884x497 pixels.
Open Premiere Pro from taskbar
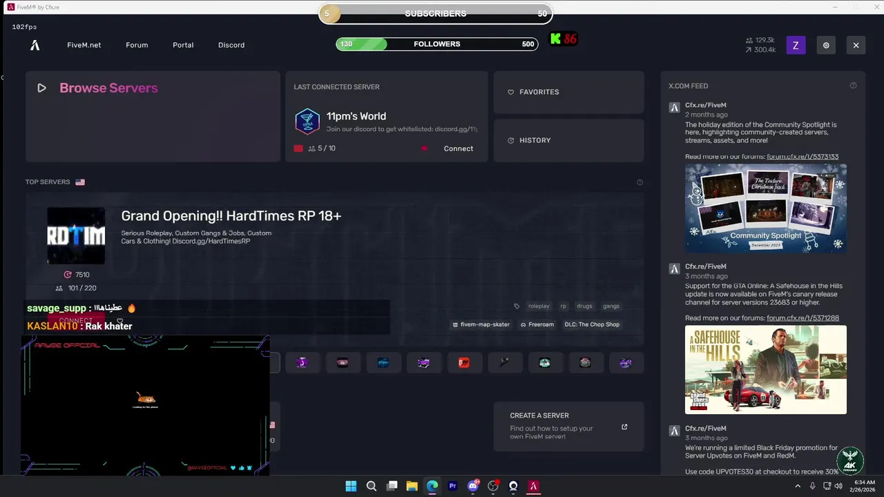coord(452,486)
